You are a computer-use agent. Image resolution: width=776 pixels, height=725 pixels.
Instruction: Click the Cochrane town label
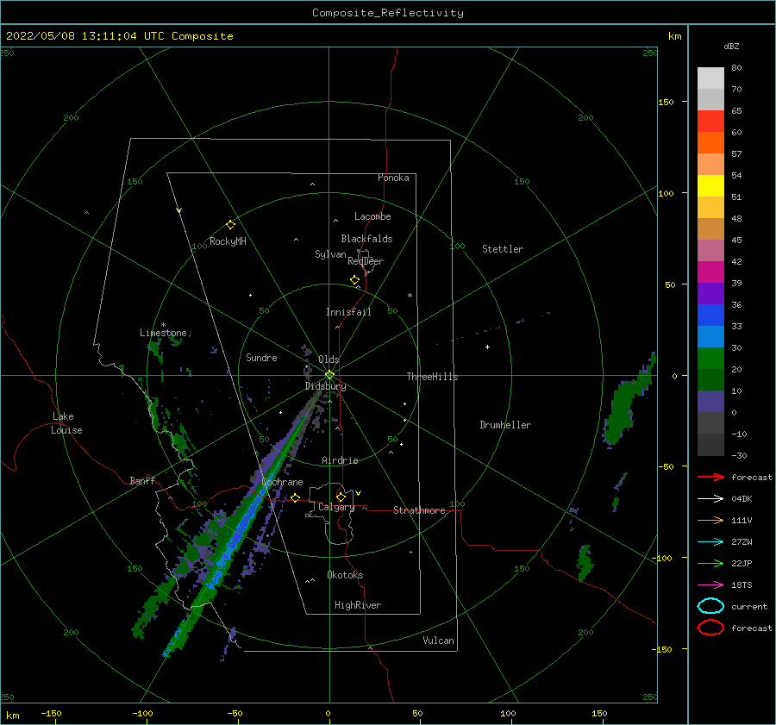click(x=282, y=482)
